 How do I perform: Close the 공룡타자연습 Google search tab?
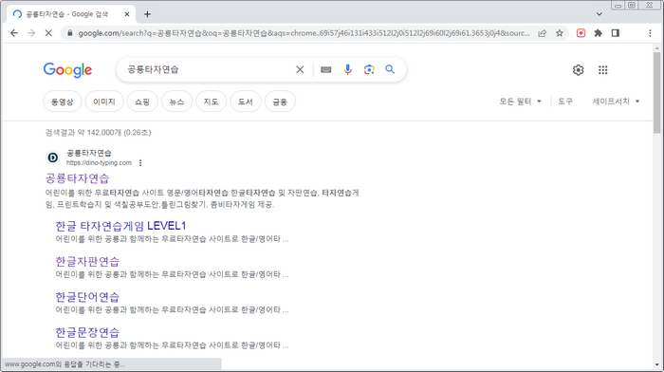coord(126,14)
